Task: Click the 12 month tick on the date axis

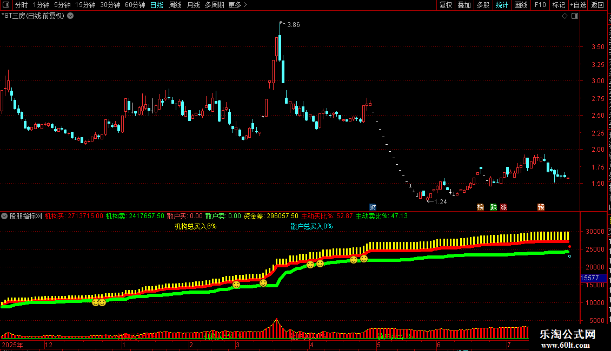Action: pyautogui.click(x=49, y=345)
